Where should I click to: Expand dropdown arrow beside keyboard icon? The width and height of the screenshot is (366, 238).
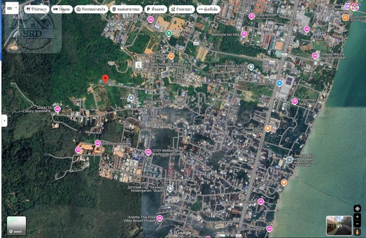coord(16,8)
